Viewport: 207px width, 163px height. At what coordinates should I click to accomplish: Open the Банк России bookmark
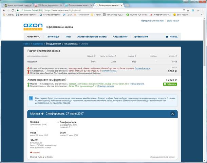pyautogui.click(x=181, y=15)
